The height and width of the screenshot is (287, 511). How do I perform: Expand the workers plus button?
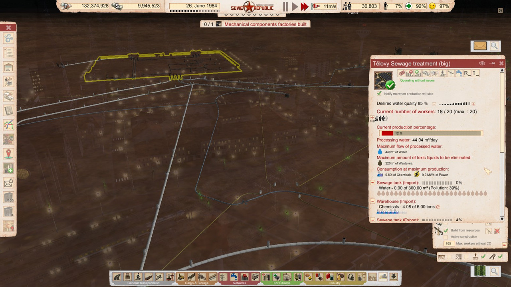372,118
